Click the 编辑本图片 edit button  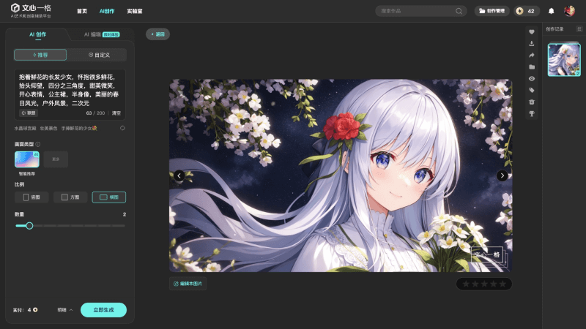tap(188, 283)
